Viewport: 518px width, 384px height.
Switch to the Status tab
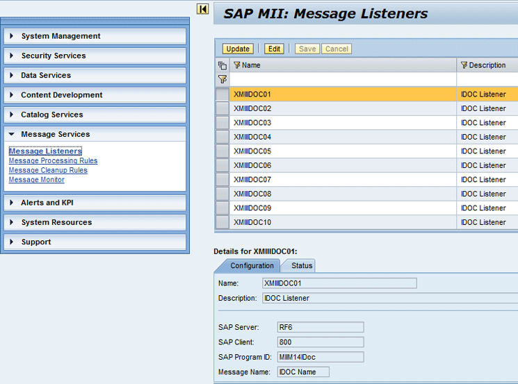coord(301,265)
